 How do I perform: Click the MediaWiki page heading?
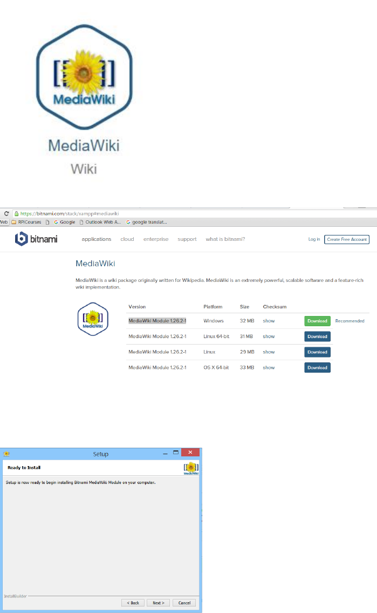click(95, 264)
